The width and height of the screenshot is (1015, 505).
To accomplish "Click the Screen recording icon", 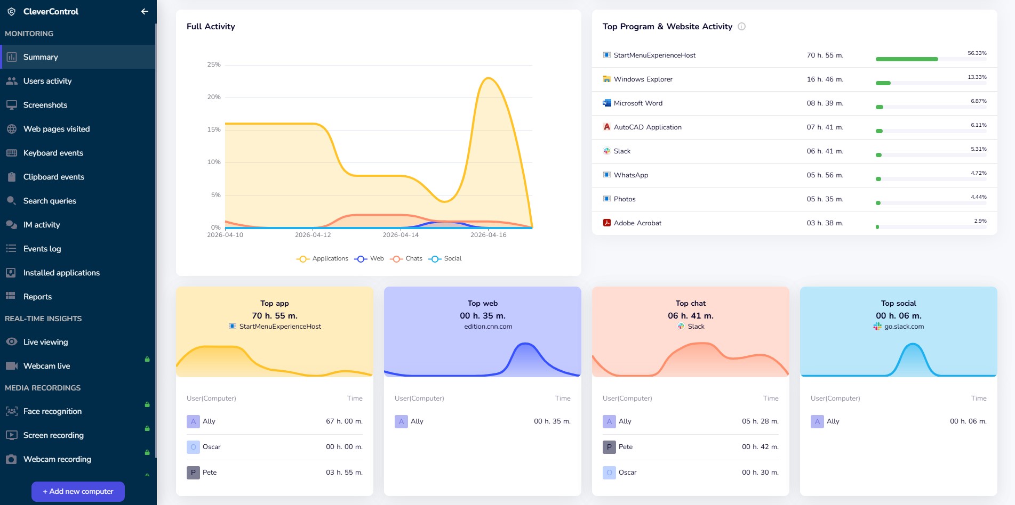I will tap(11, 435).
